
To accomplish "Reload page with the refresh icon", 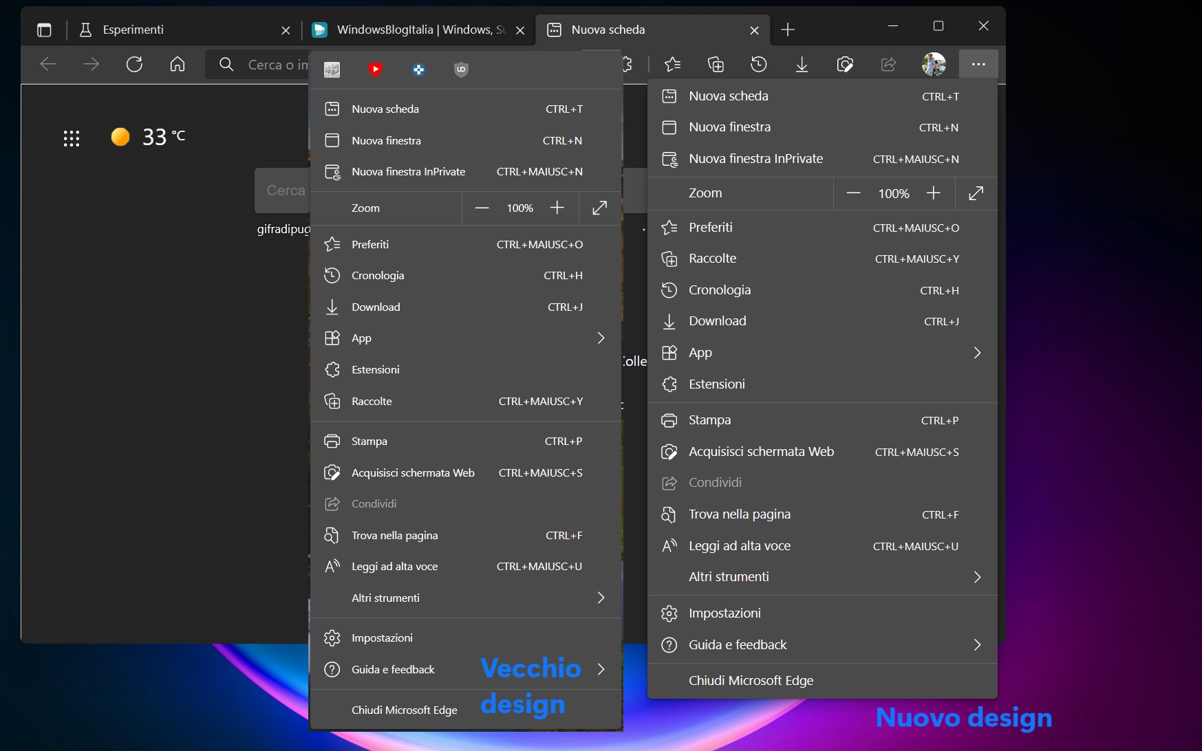I will [x=134, y=65].
